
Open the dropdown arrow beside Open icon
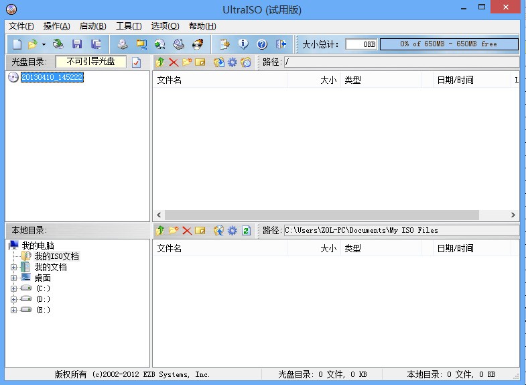44,44
